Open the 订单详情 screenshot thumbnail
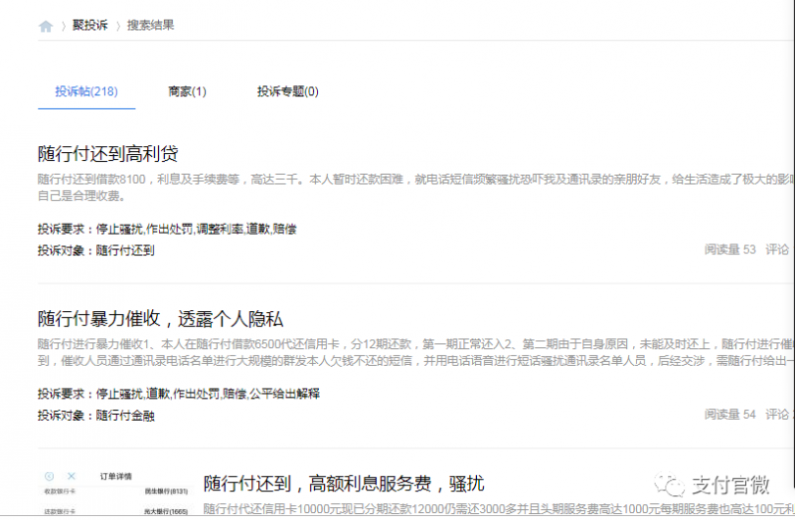Screen dimensions: 795x520 [115, 492]
